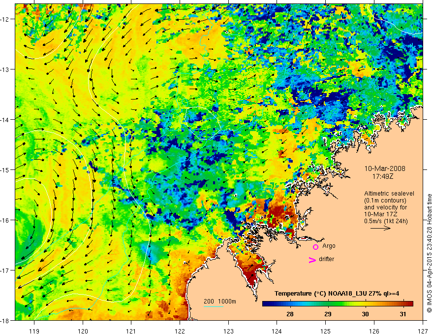
Task: Click the colorbar tick label 28
Action: click(x=290, y=314)
